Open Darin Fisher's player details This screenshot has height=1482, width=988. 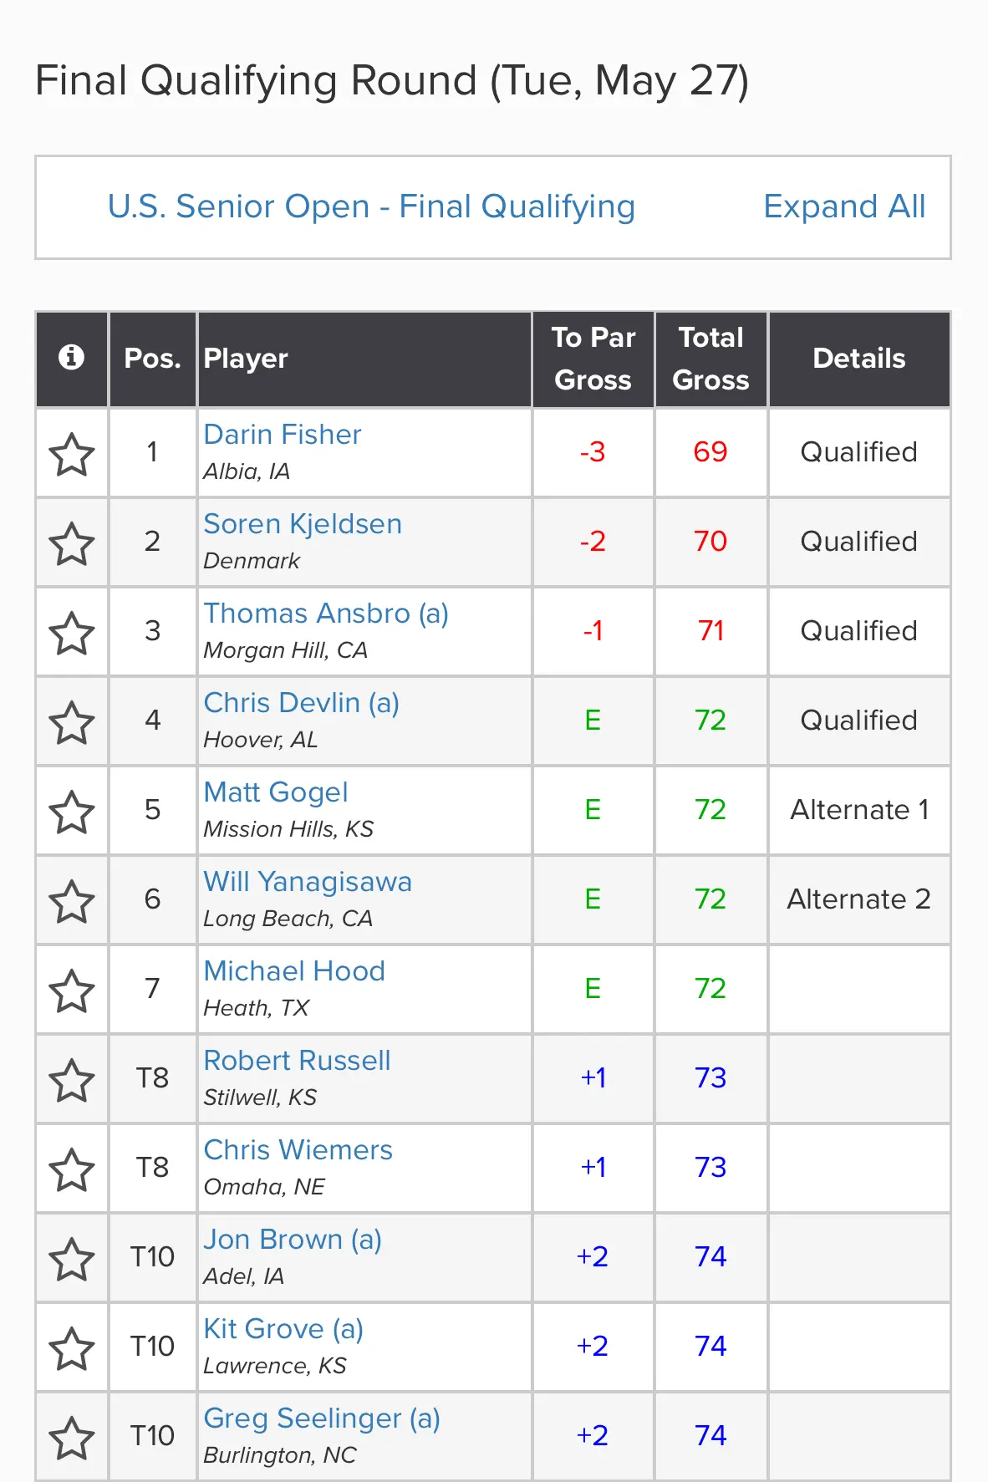[283, 435]
